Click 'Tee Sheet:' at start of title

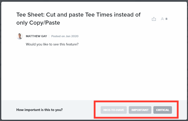click(x=30, y=15)
